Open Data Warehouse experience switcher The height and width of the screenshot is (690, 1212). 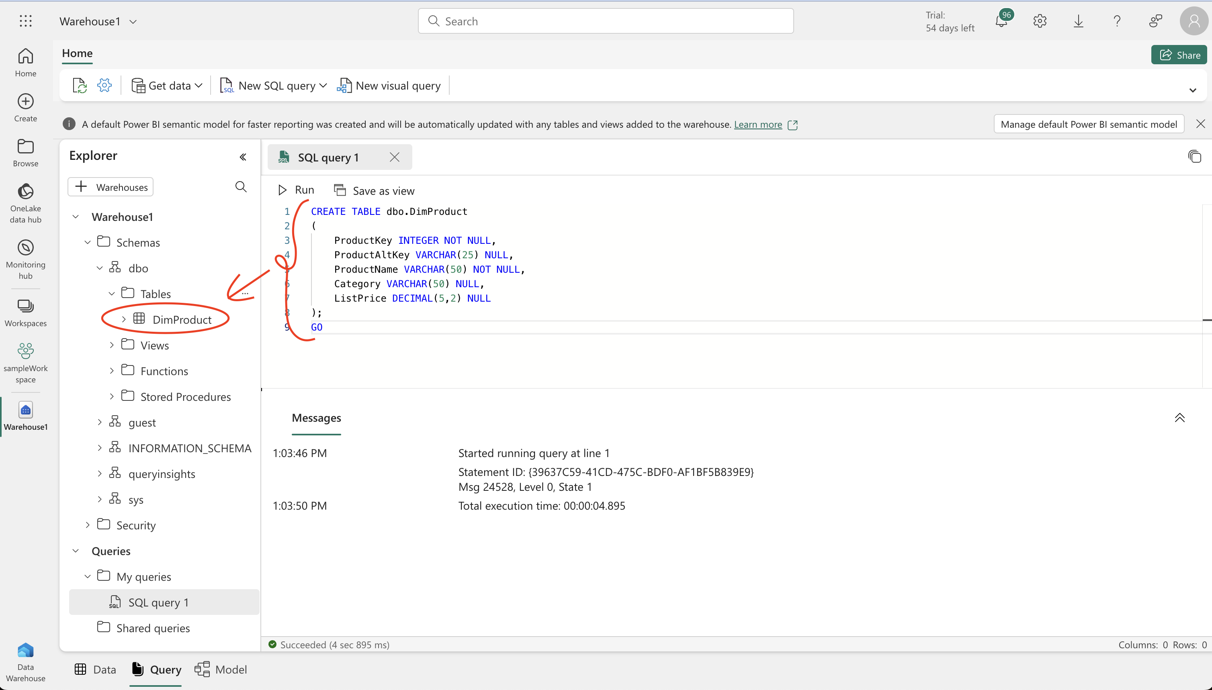tap(26, 662)
